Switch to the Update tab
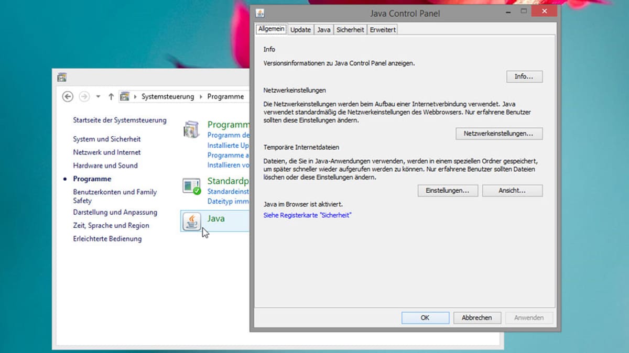The width and height of the screenshot is (629, 353). (300, 30)
